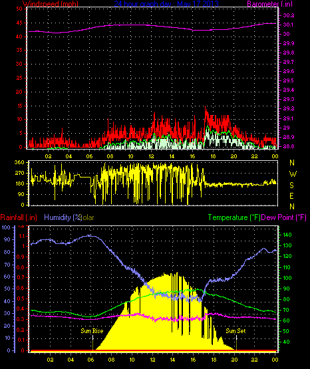Viewport: 310px width, 369px height.
Task: Click the 30.1 barometer axis tick
Action: tap(289, 25)
